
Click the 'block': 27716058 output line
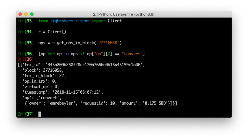[x=43, y=70]
